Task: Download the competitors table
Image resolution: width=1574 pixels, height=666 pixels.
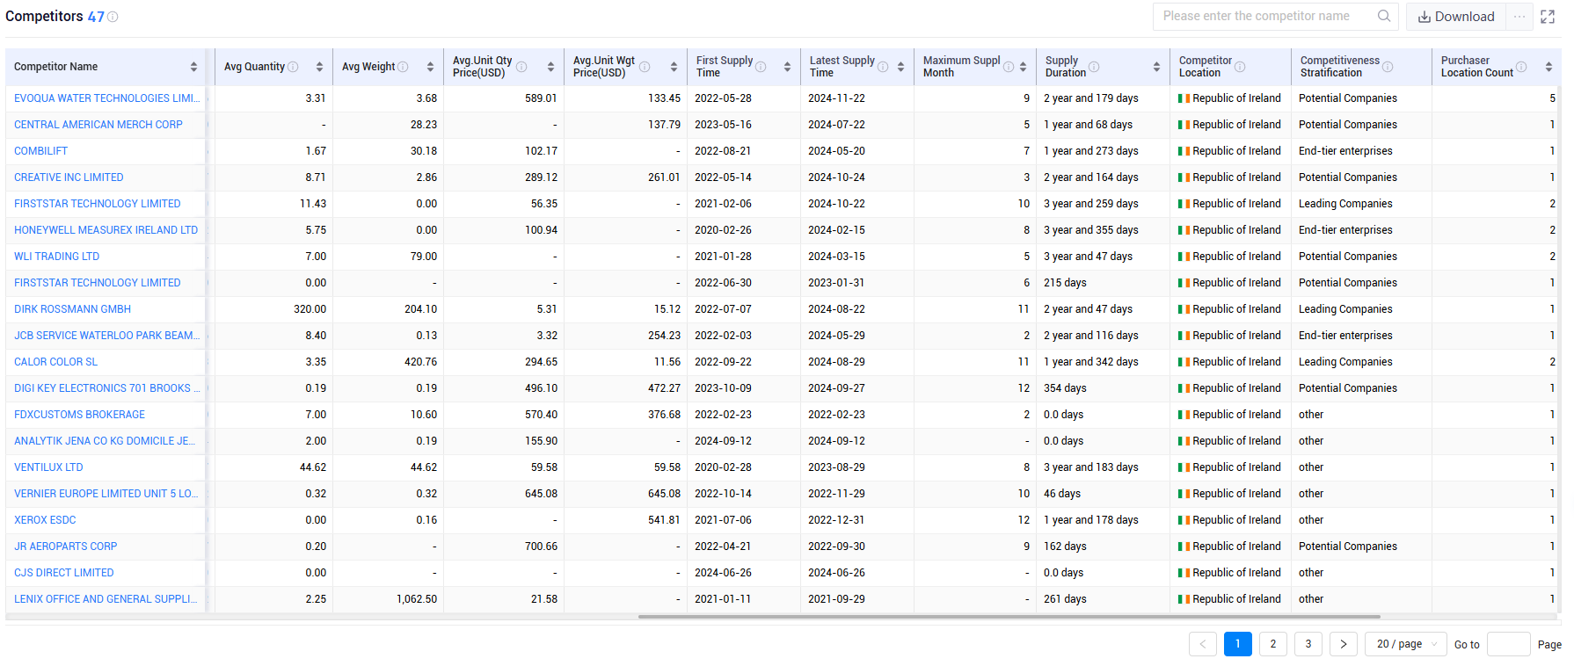Action: click(1456, 17)
